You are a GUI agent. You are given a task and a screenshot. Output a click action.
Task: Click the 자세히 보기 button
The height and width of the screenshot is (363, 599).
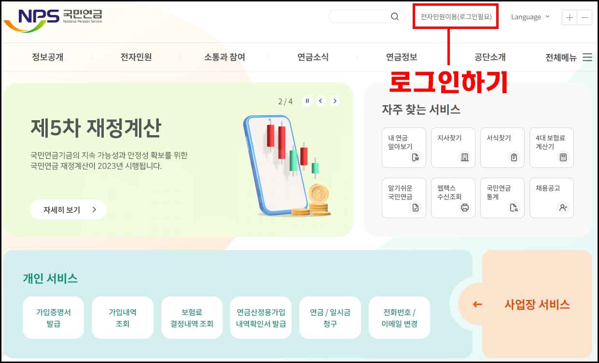tap(68, 209)
